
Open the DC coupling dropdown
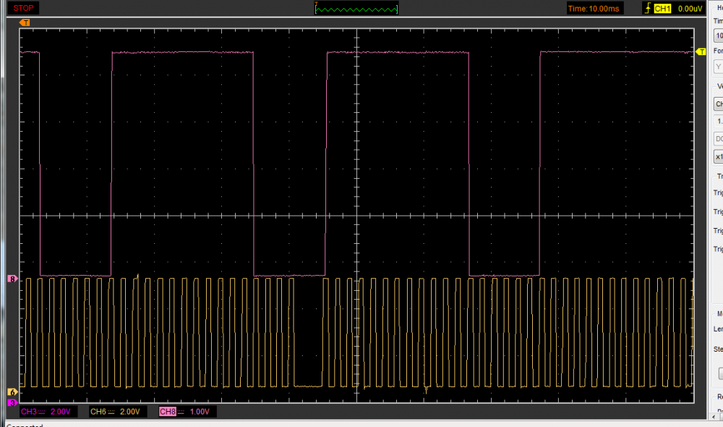pyautogui.click(x=718, y=138)
